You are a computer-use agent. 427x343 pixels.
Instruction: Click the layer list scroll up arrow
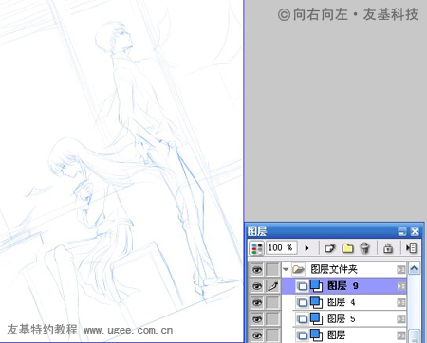click(x=414, y=269)
